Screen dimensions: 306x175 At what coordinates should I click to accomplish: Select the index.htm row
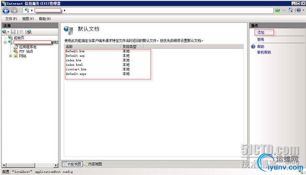[x=74, y=61]
